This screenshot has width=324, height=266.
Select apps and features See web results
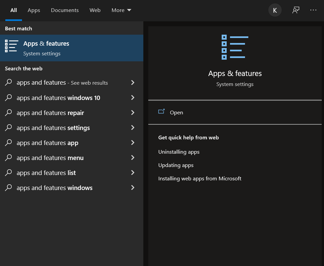pyautogui.click(x=71, y=83)
